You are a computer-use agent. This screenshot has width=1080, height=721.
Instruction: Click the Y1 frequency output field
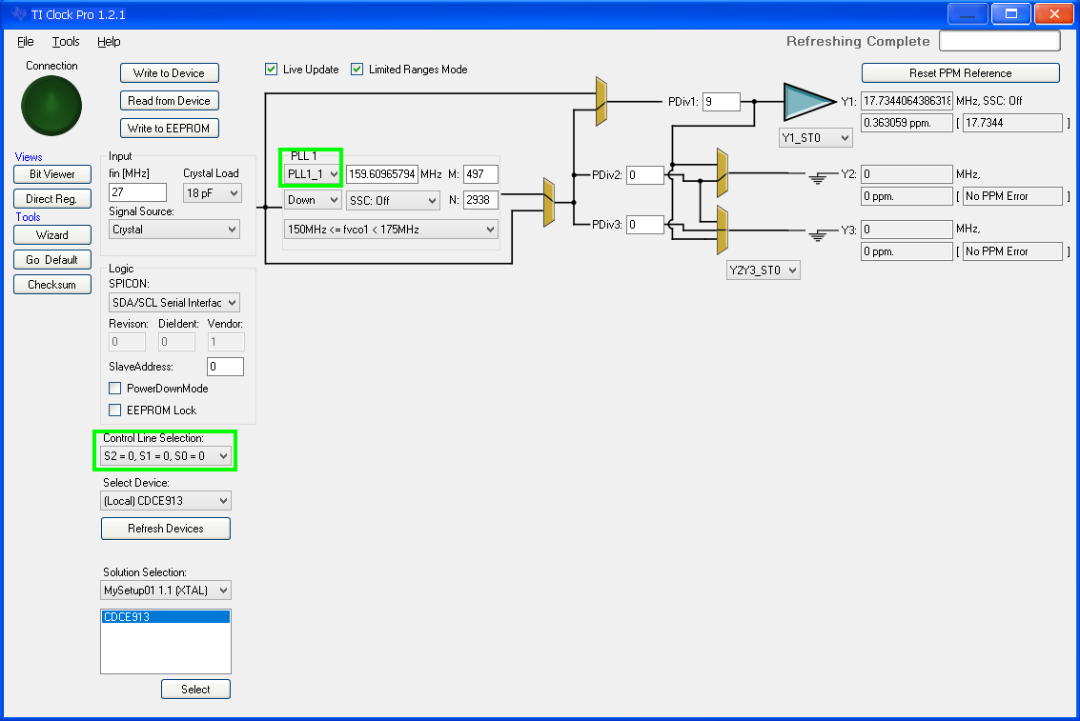click(907, 101)
